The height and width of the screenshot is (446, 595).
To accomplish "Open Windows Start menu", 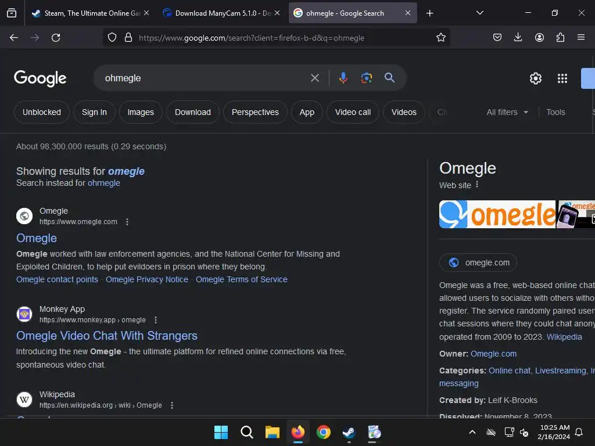I will coord(221,432).
